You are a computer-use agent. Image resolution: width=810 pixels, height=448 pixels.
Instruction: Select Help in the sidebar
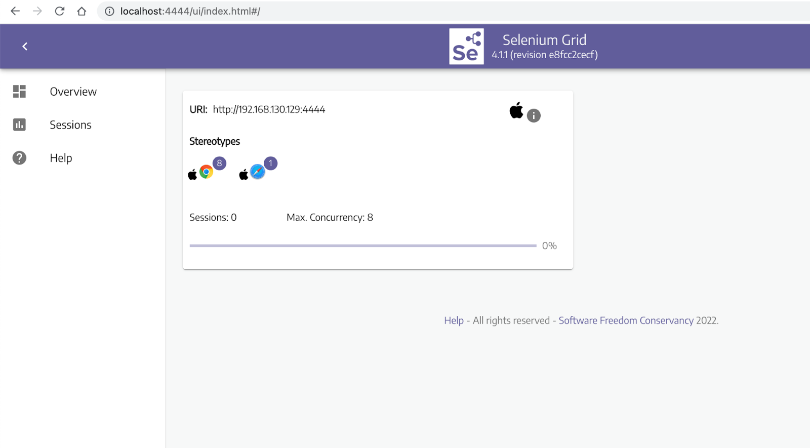61,158
